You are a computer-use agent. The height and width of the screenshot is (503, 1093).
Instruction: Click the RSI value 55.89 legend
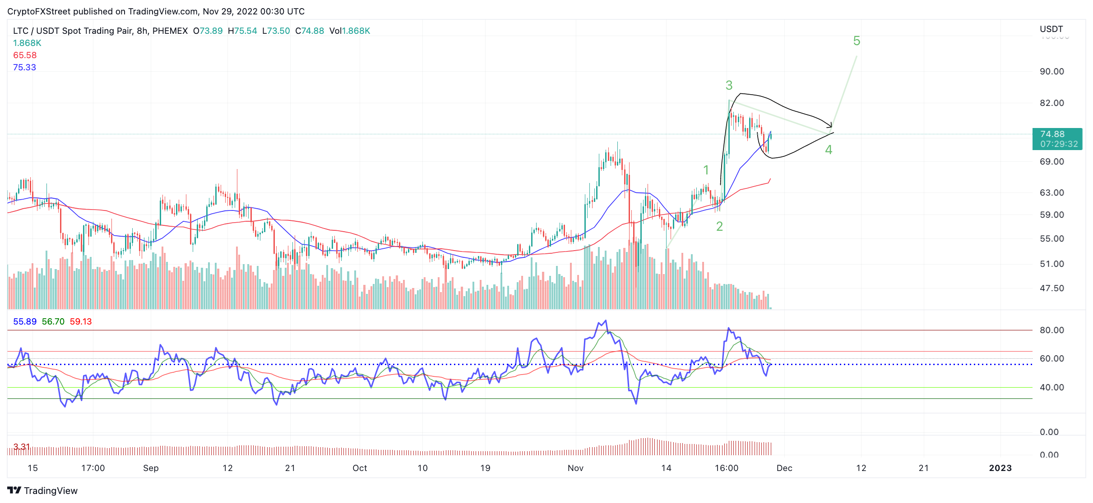point(25,321)
